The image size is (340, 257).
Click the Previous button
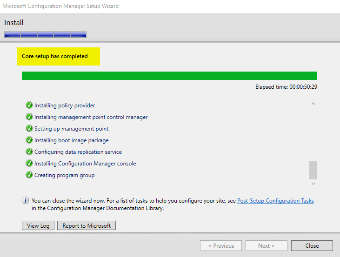click(220, 246)
